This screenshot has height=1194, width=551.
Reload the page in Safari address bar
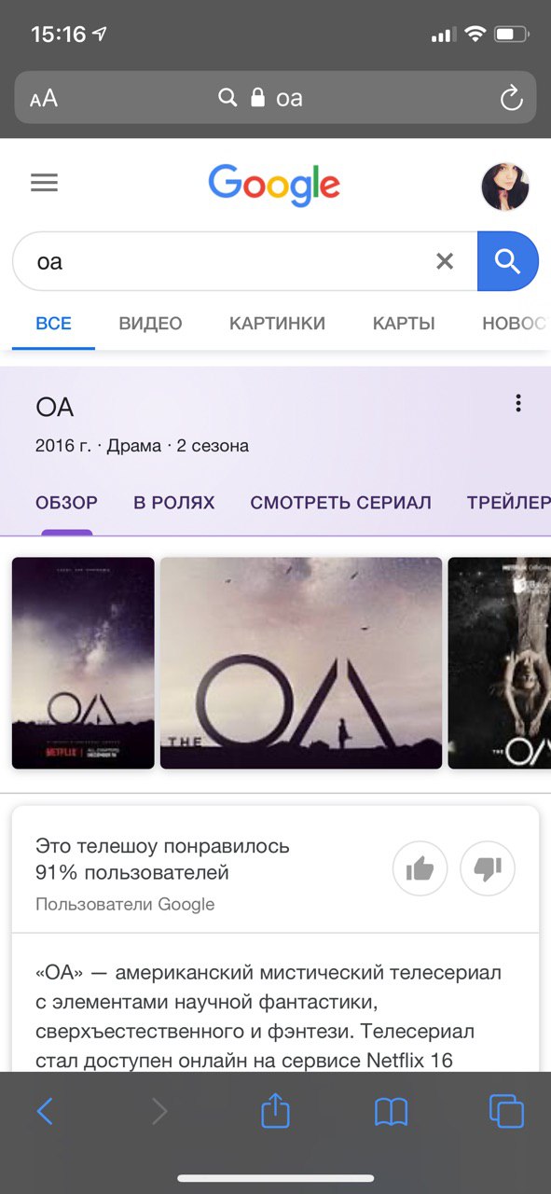[x=511, y=98]
